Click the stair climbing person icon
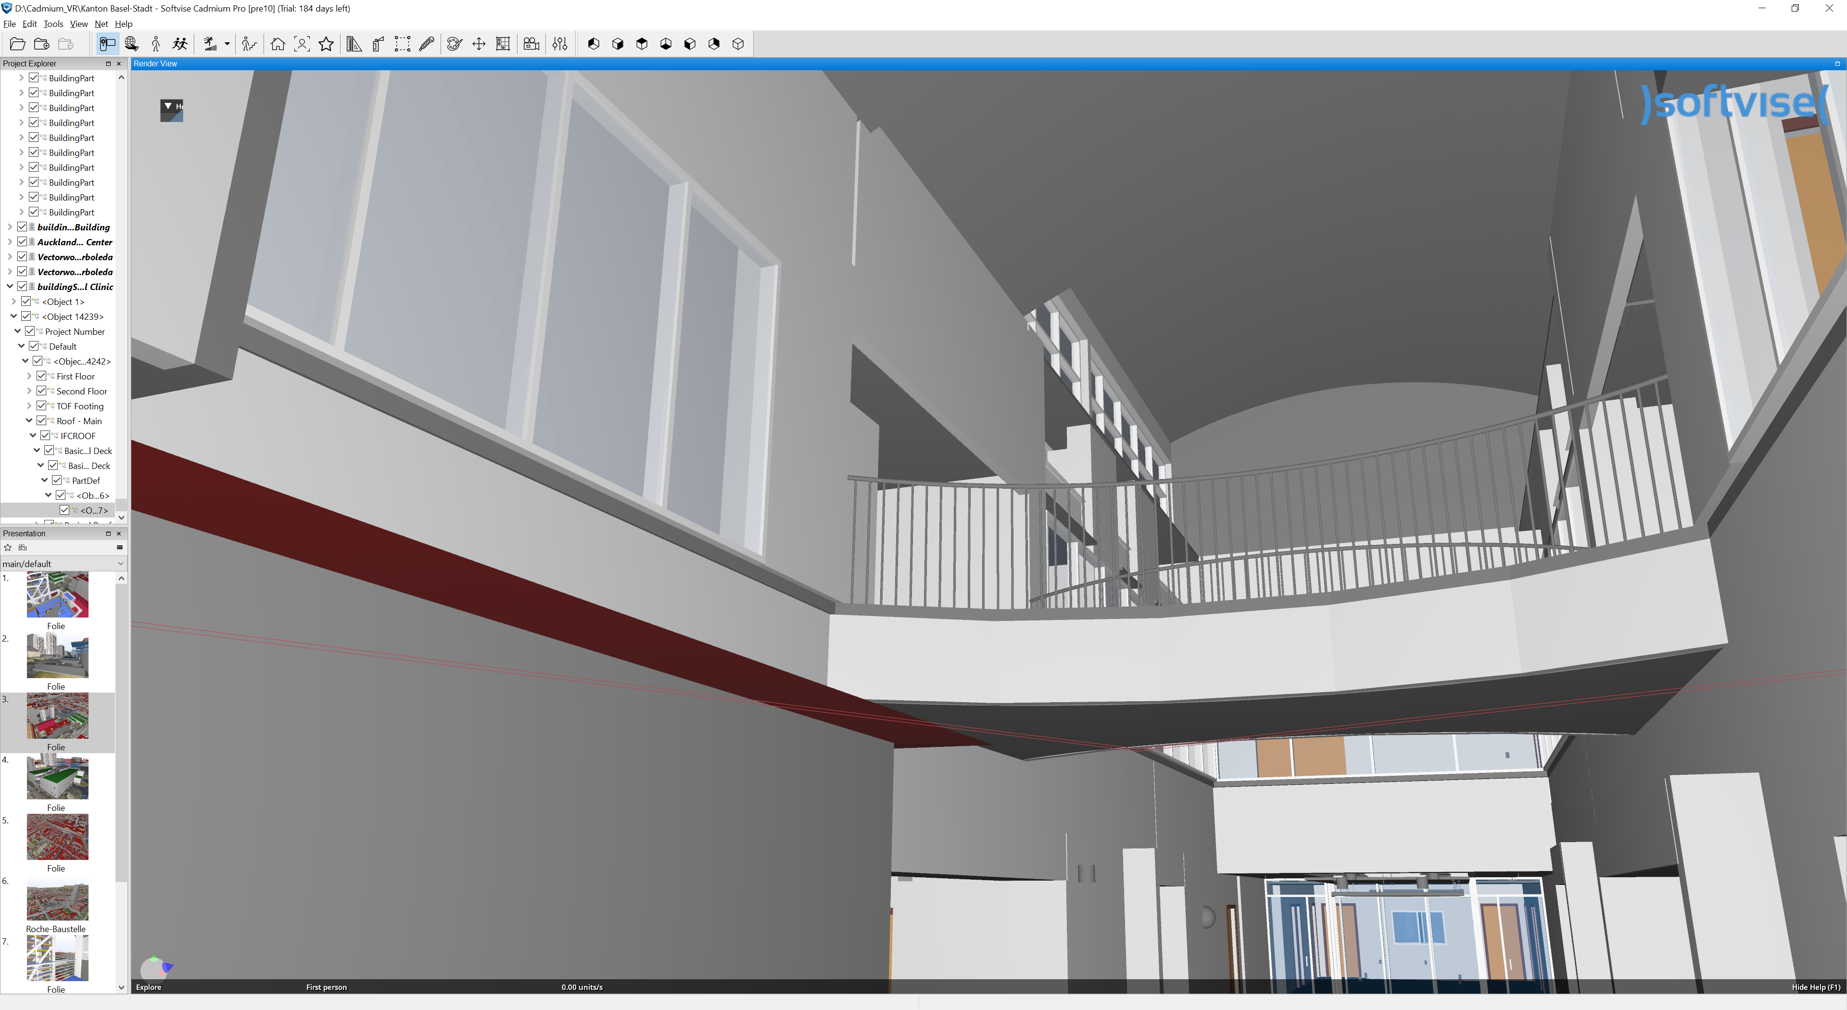1847x1010 pixels. (249, 44)
